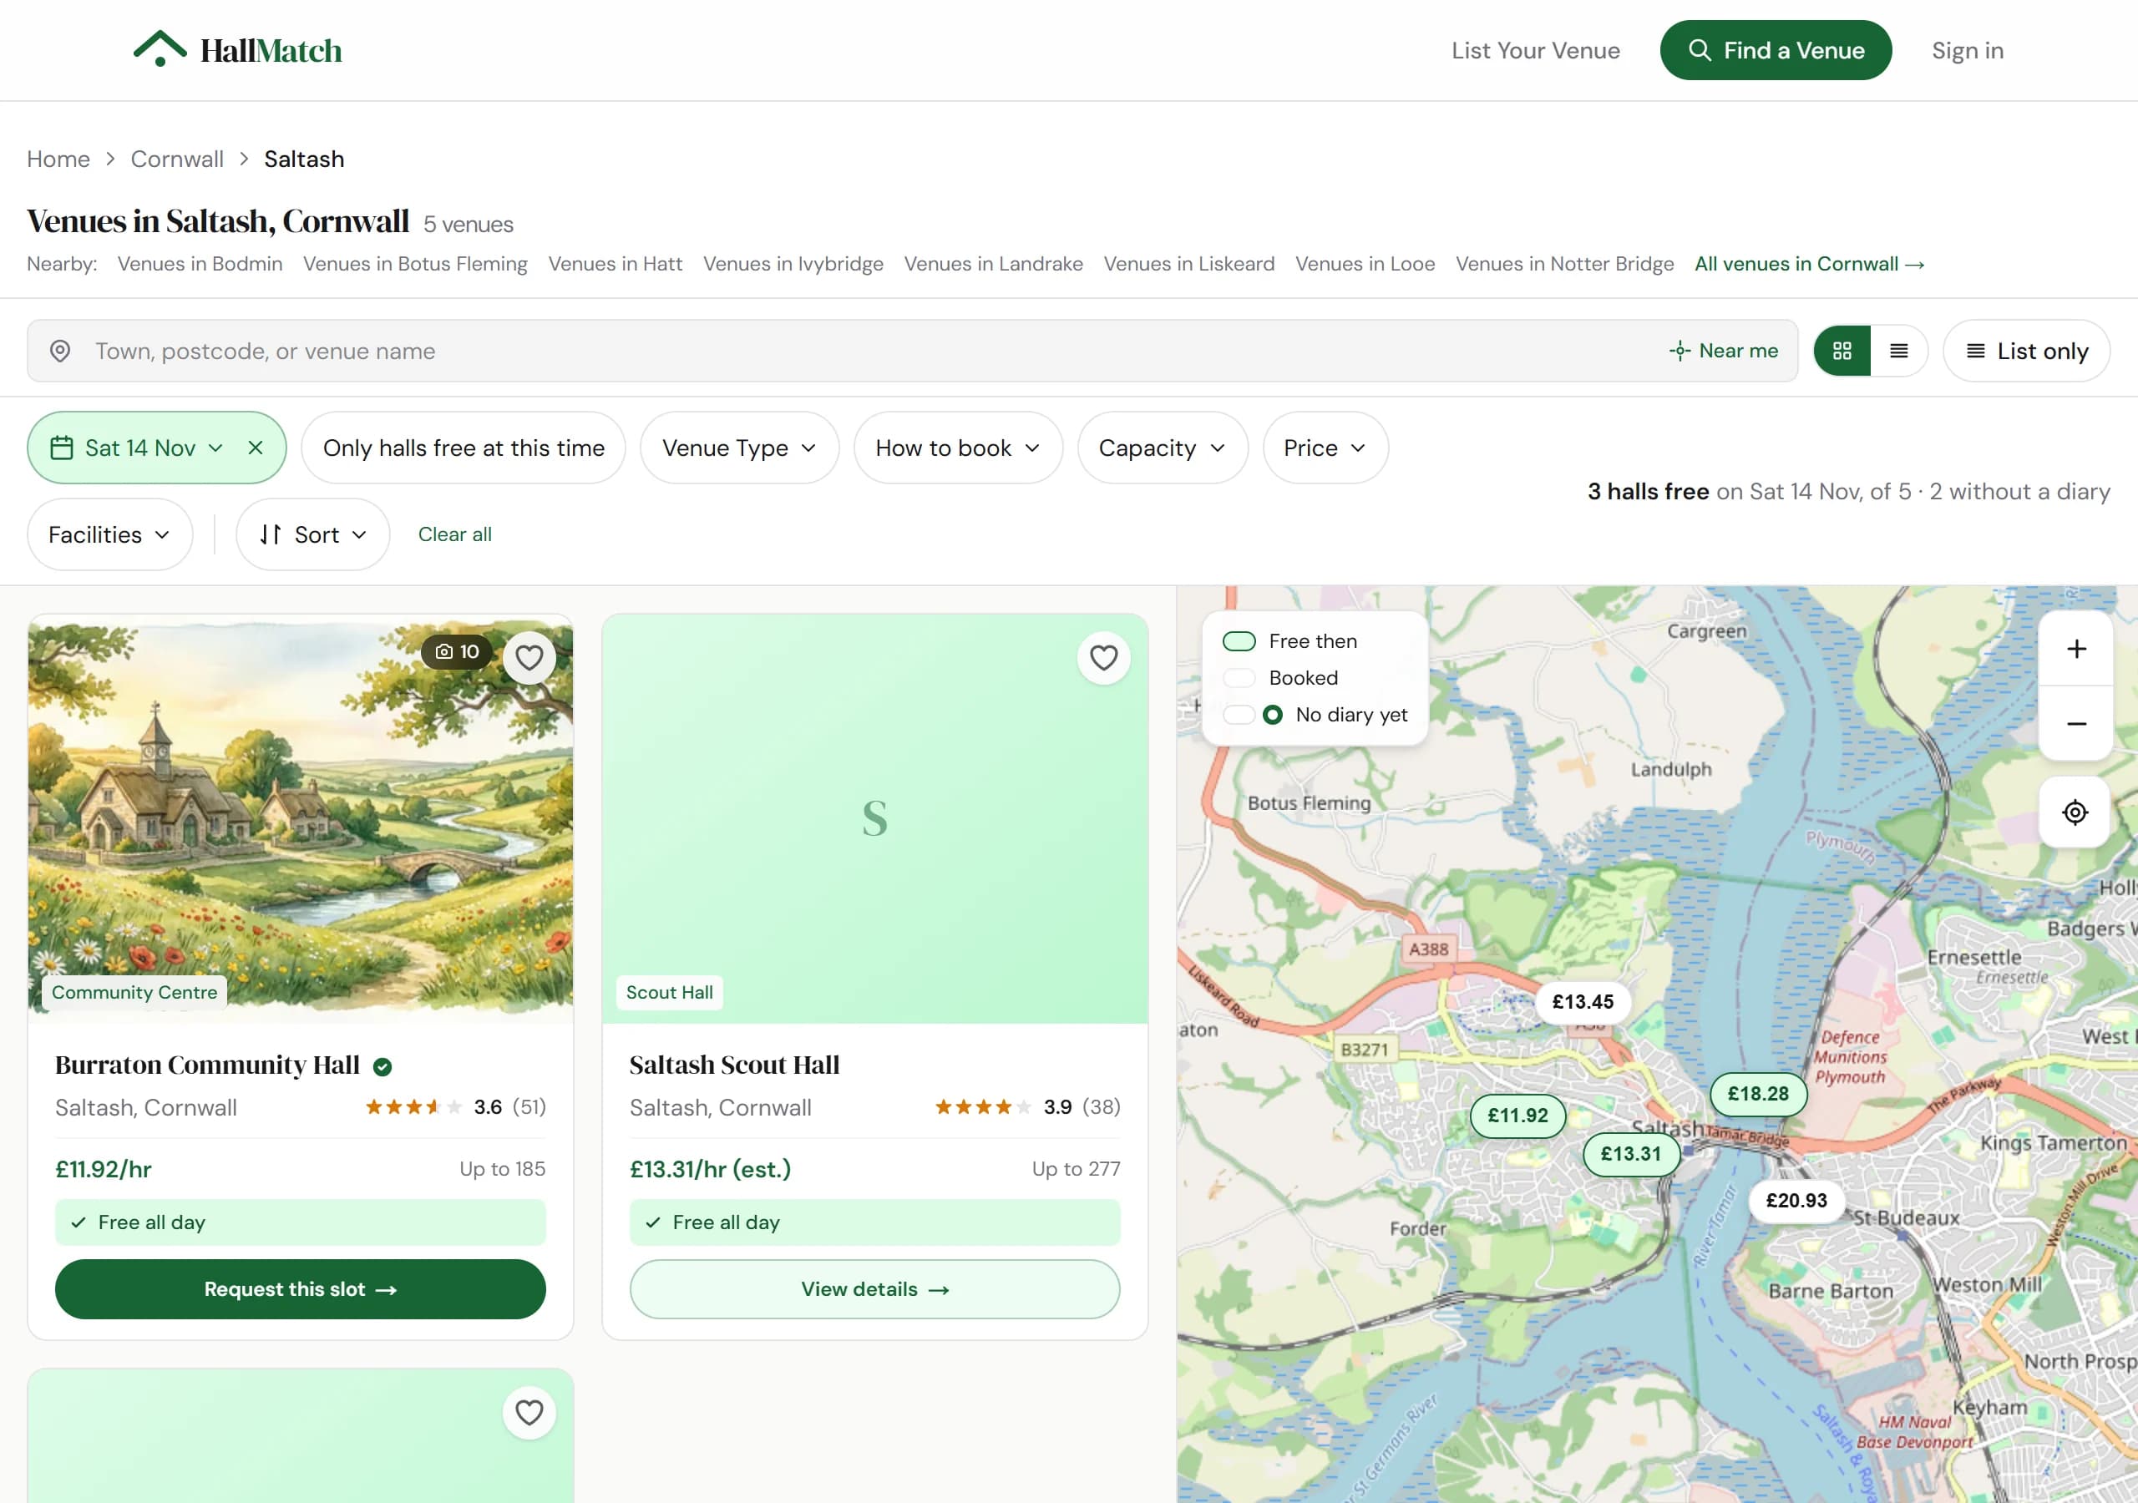
Task: Go to Cornwall breadcrumb
Action: [177, 159]
